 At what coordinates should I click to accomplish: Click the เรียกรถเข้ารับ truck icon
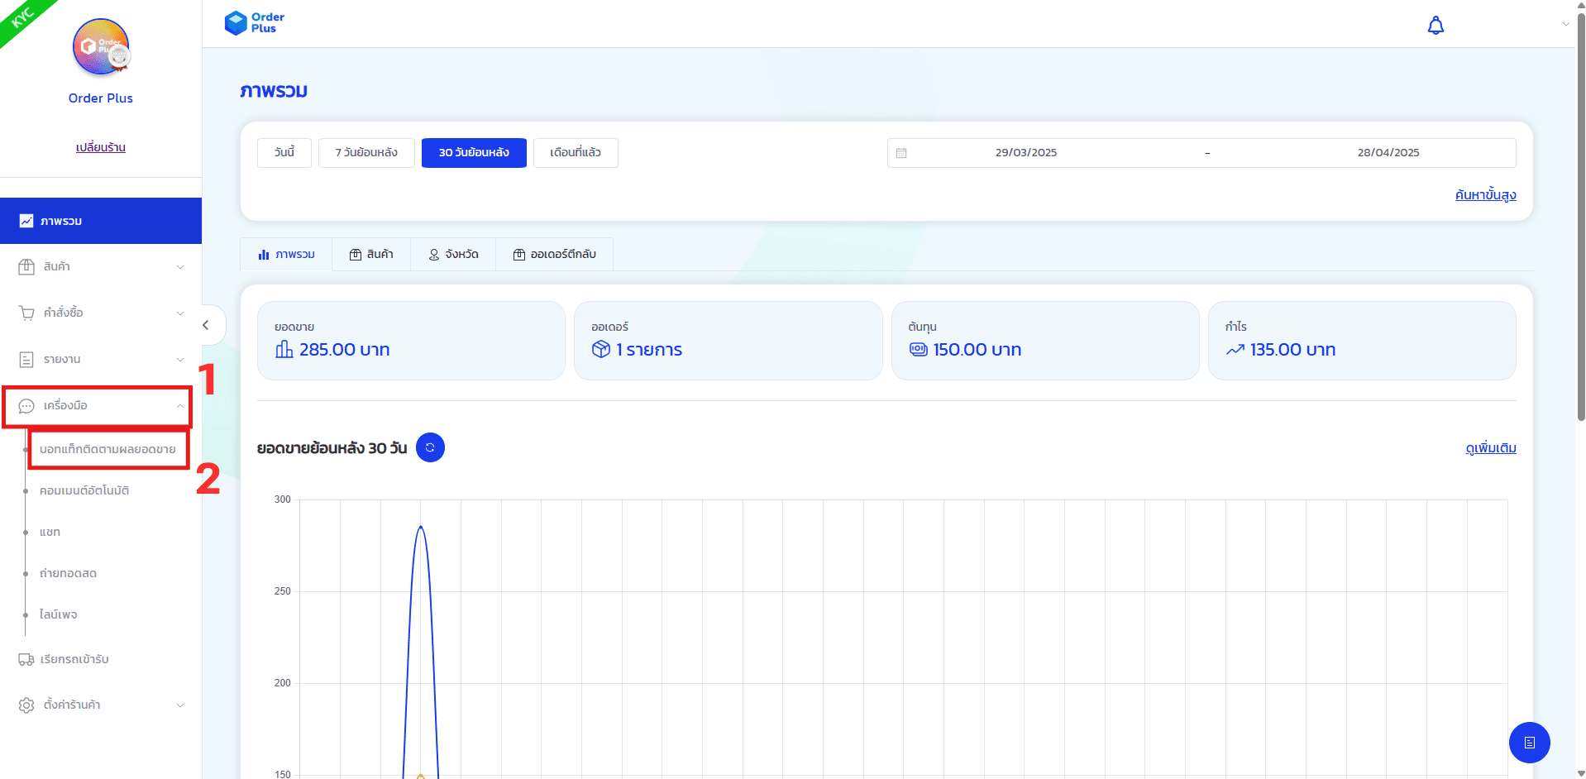pyautogui.click(x=26, y=659)
